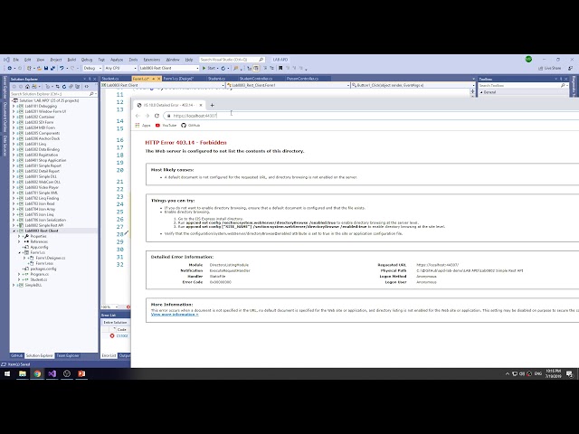Select packages.config in Solution Explorer

pos(43,269)
